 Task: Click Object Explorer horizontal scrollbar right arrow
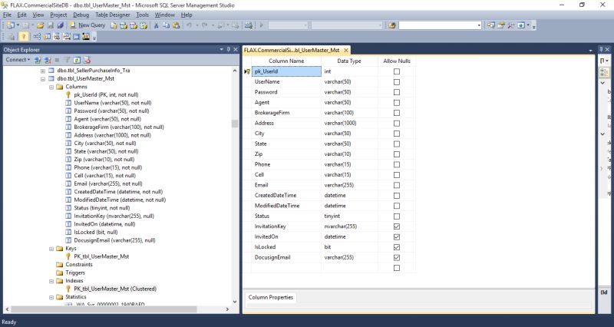click(x=228, y=309)
